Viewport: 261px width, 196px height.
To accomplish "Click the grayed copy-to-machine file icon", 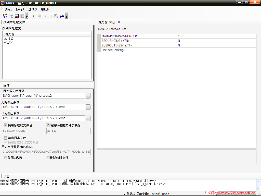I will tap(11, 16).
